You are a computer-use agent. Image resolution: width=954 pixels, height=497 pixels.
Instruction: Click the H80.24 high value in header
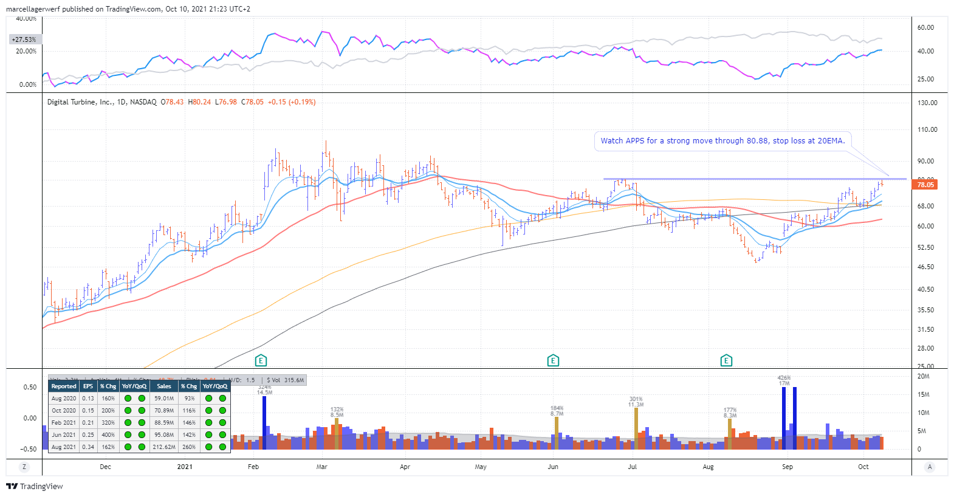[199, 102]
